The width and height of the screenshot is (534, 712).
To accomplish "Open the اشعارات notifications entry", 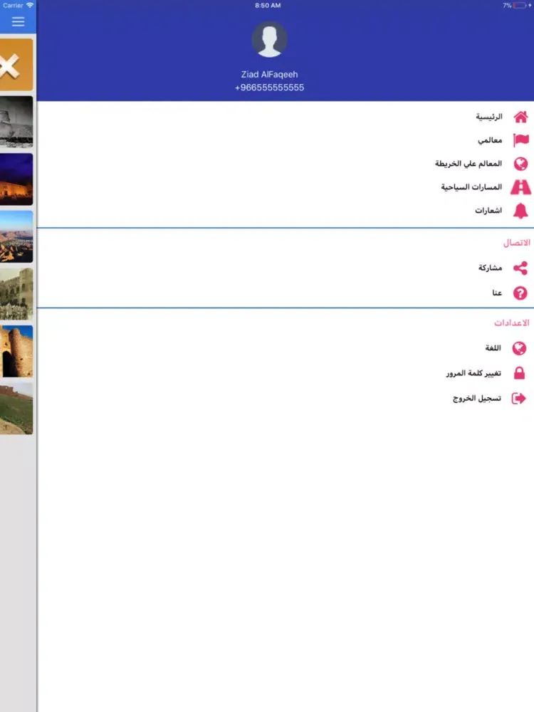I will click(x=488, y=211).
